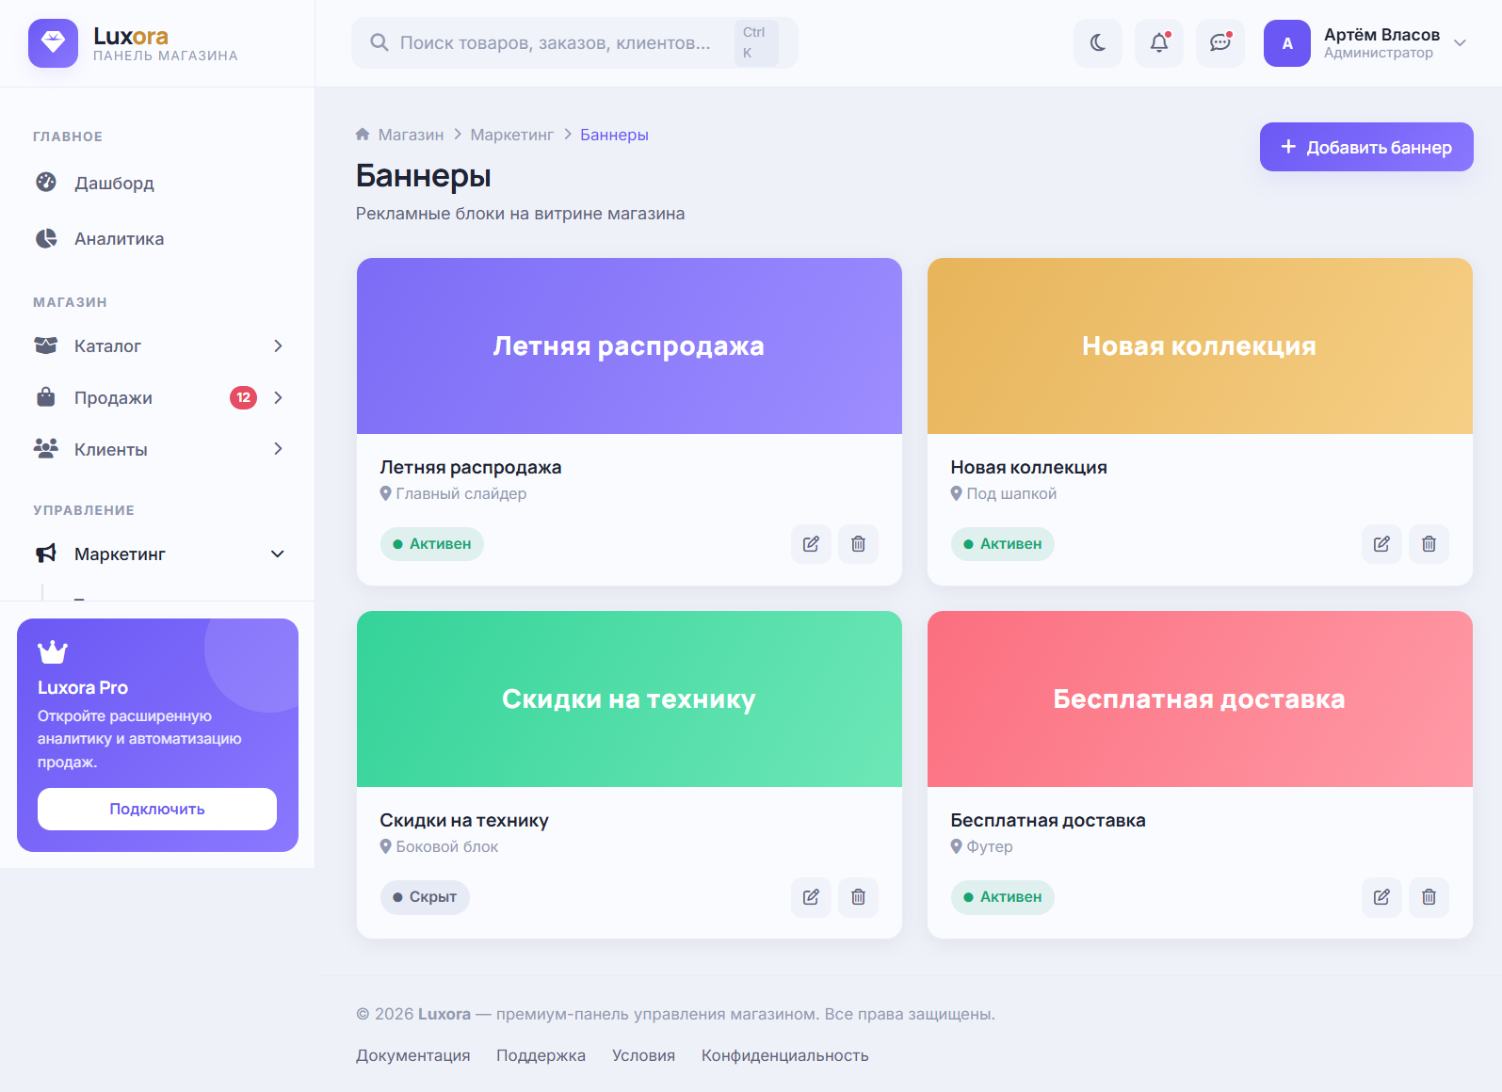Click the home icon in breadcrumbs

point(363,134)
